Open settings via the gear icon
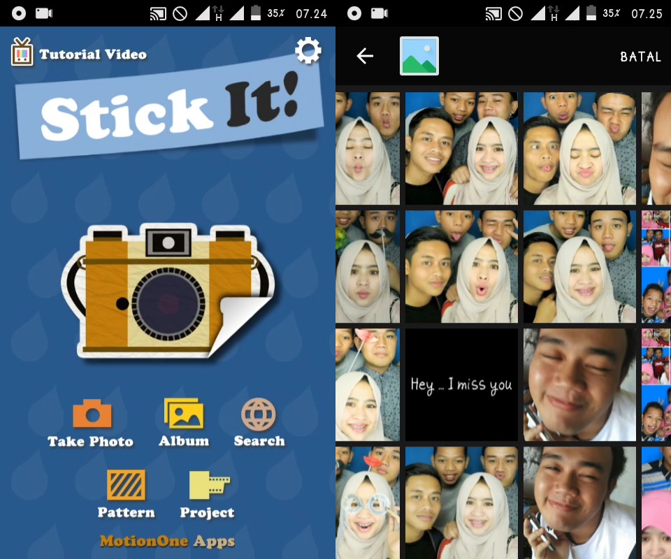The image size is (671, 559). [x=308, y=51]
